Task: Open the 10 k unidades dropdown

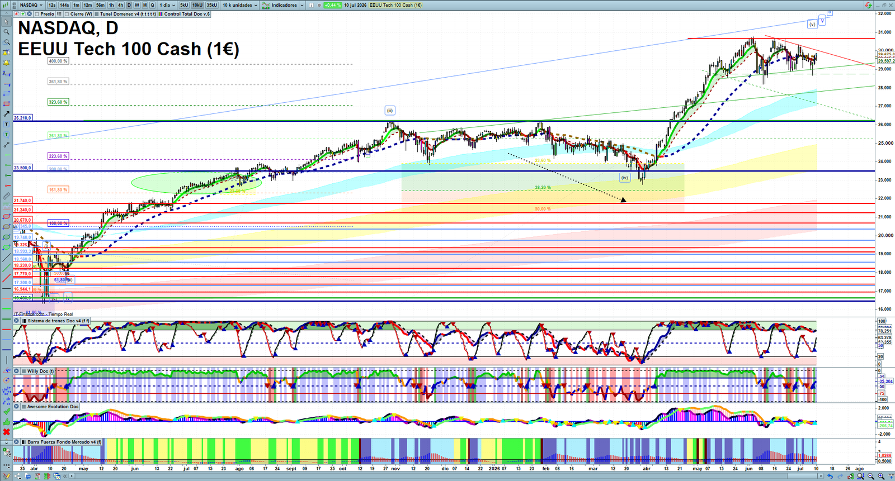Action: coord(240,5)
